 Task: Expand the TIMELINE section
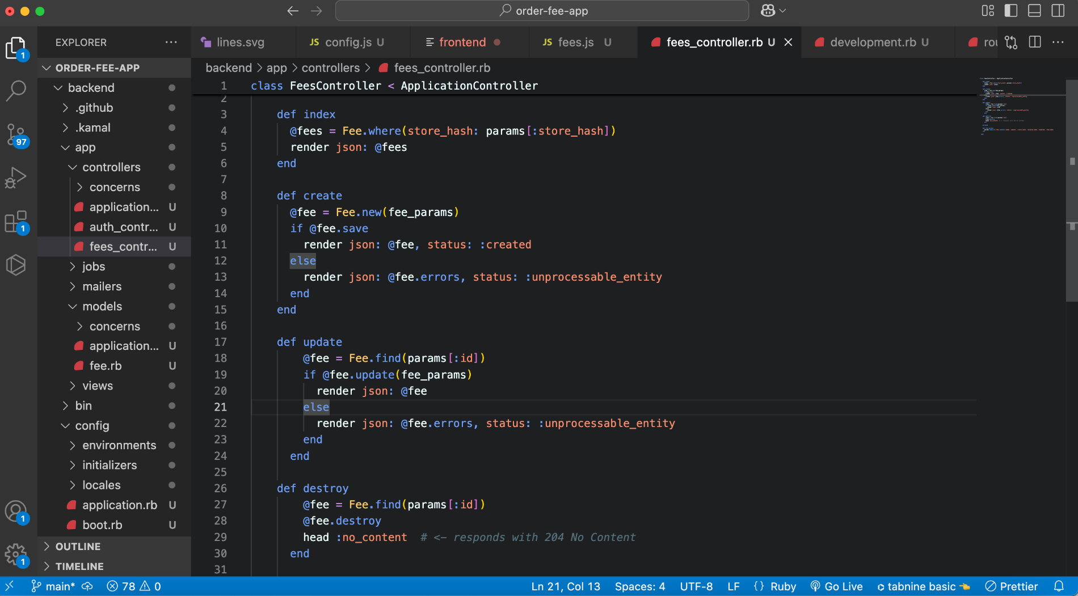(114, 567)
